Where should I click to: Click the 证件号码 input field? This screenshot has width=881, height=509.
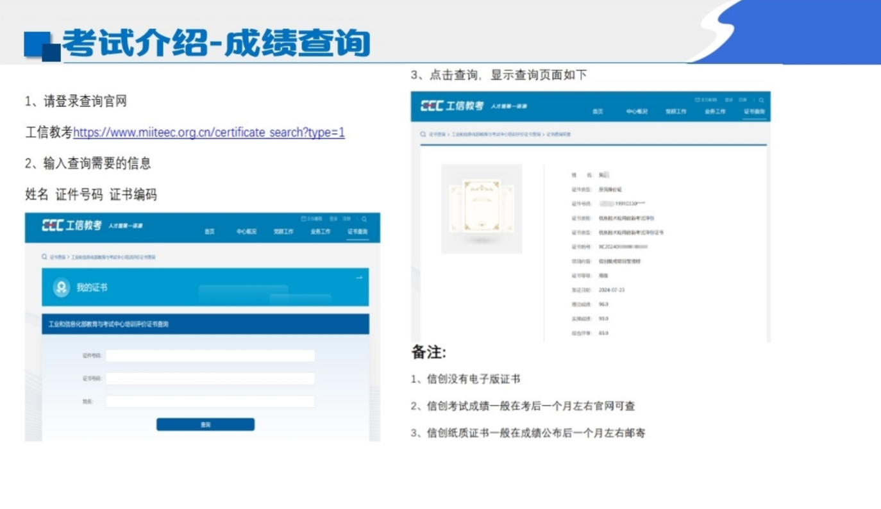pyautogui.click(x=210, y=356)
